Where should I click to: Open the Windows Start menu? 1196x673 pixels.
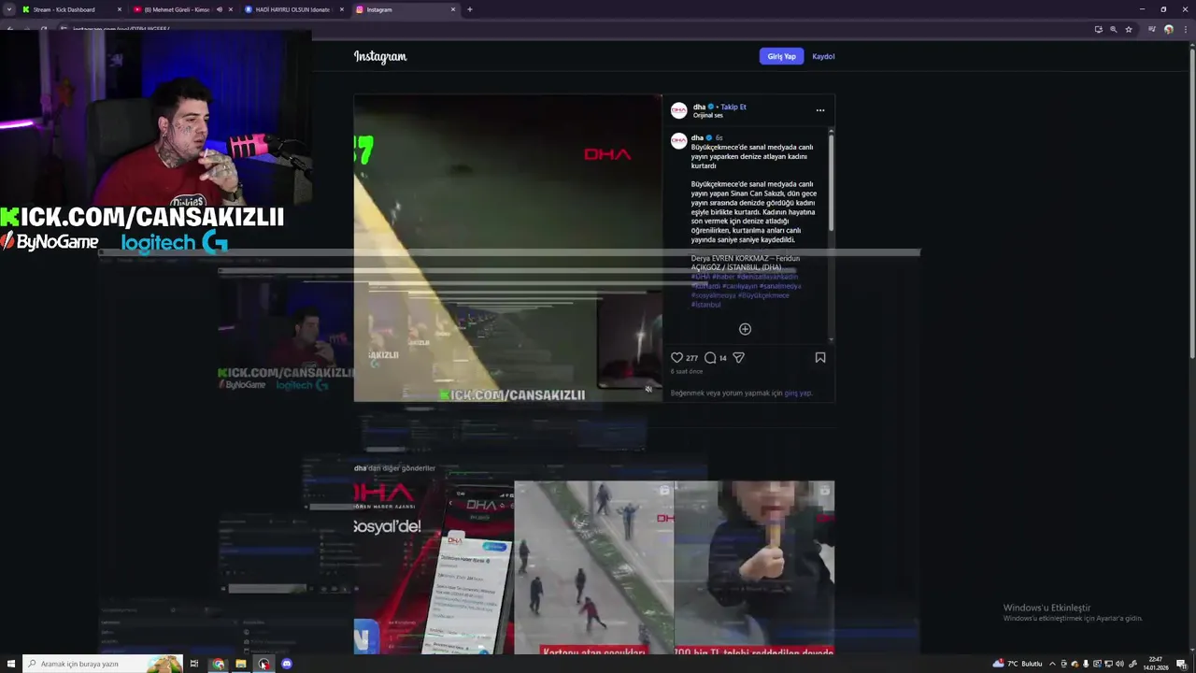[10, 664]
